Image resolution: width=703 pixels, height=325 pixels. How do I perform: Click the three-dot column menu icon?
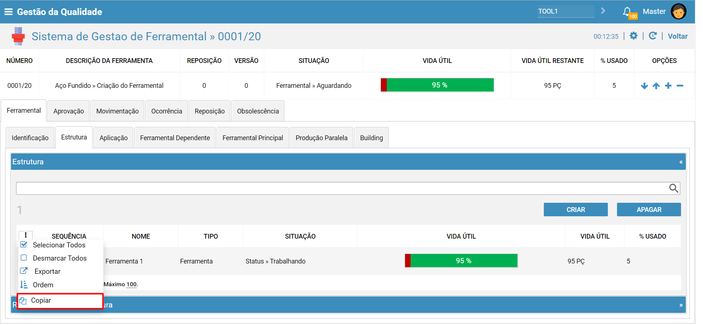point(26,235)
